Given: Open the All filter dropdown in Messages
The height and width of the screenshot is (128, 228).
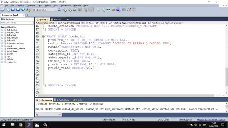Looking at the screenshot, I should coord(48,115).
